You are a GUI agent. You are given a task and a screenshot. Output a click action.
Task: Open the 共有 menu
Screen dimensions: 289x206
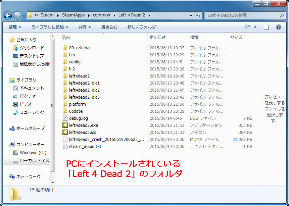(x=85, y=27)
